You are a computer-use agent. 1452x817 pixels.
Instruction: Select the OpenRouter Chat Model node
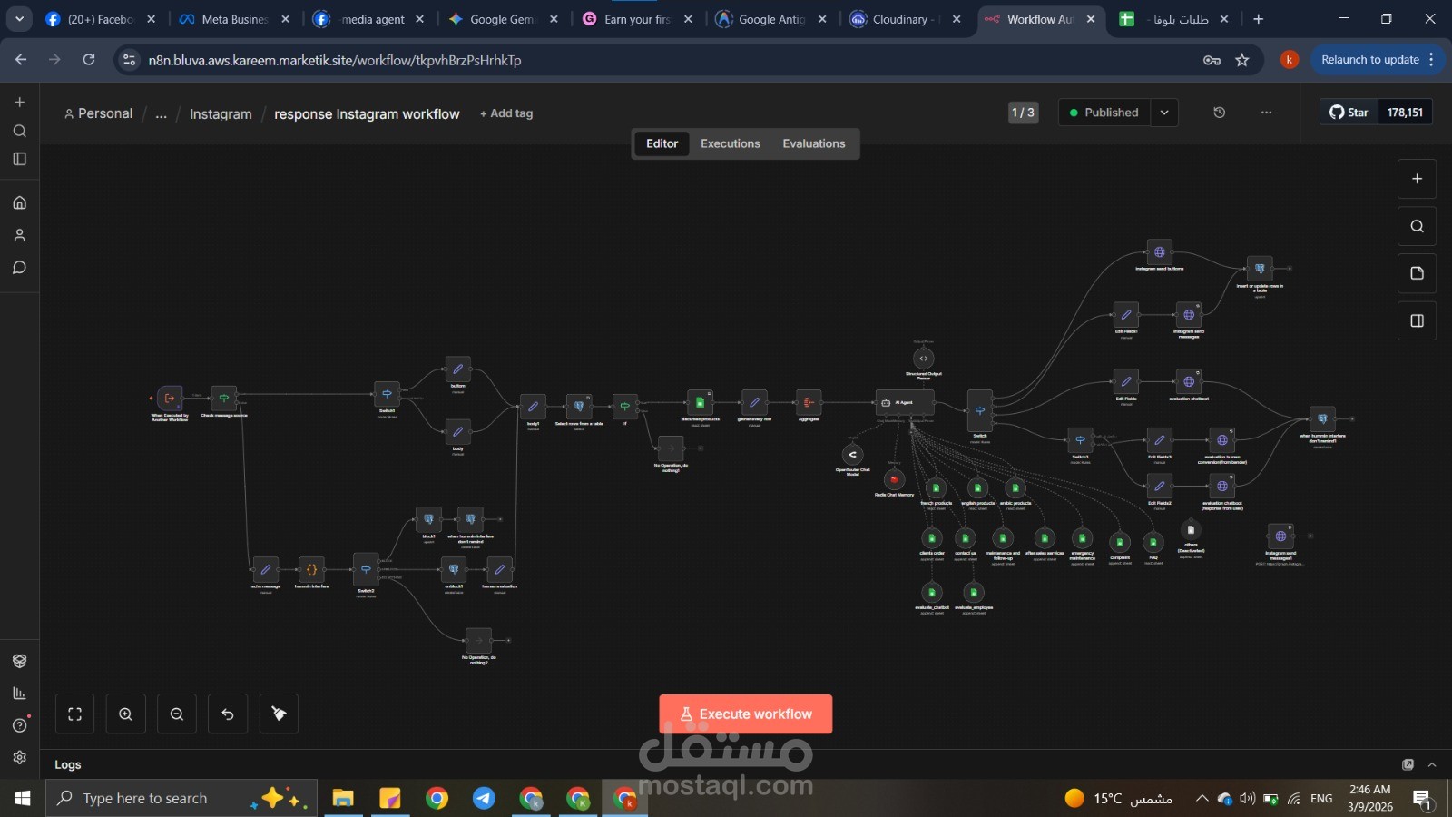[x=852, y=455]
